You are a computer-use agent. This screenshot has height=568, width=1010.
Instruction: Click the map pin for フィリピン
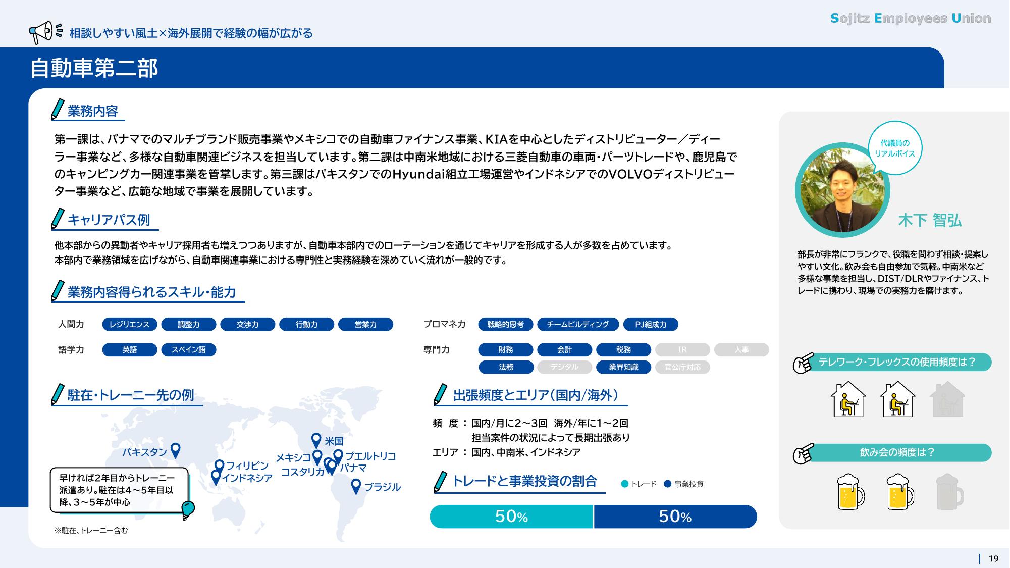point(219,466)
